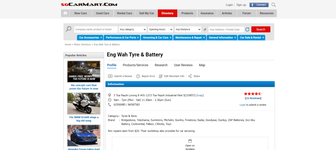
Task: Open the Any category dropdown
Action: click(x=133, y=29)
